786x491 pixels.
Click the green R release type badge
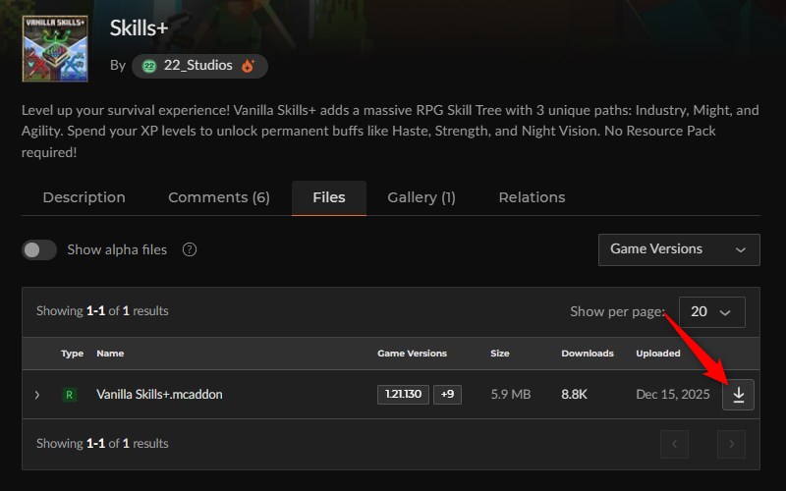69,395
